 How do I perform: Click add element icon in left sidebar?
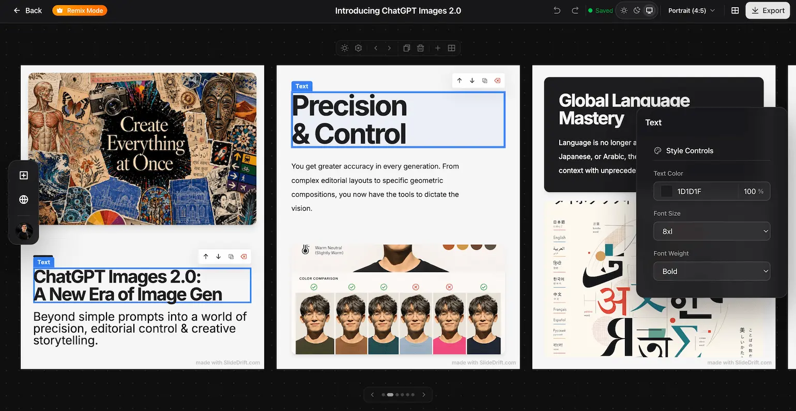[24, 176]
